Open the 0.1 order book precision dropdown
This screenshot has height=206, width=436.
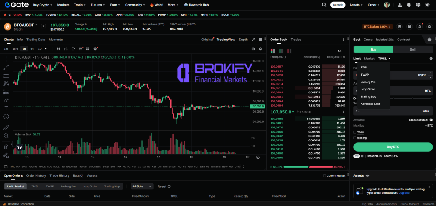click(341, 51)
